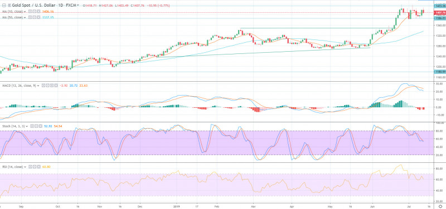This screenshot has width=446, height=209.
Task: Open RSI indicator settings
Action: pos(35,167)
